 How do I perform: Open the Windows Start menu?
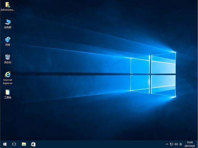[5, 144]
